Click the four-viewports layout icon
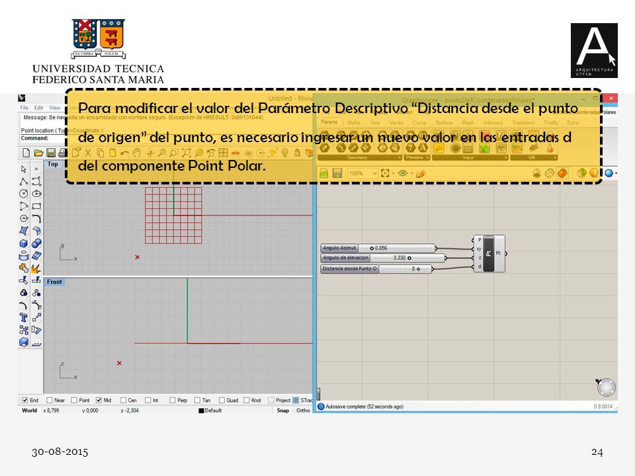 (x=223, y=153)
